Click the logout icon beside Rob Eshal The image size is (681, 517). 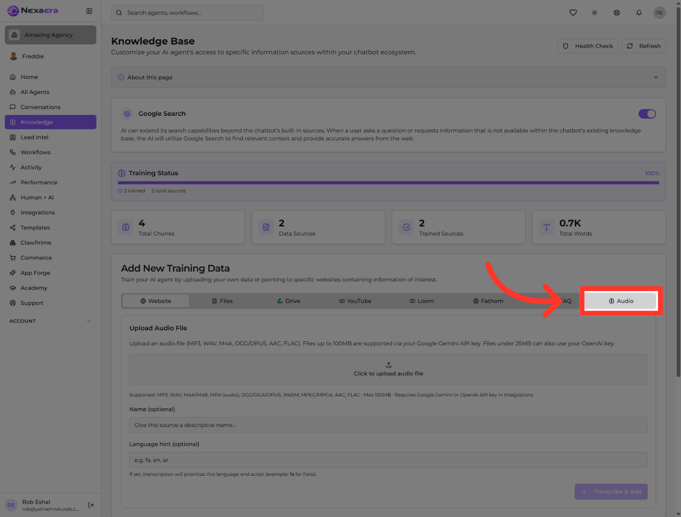91,505
